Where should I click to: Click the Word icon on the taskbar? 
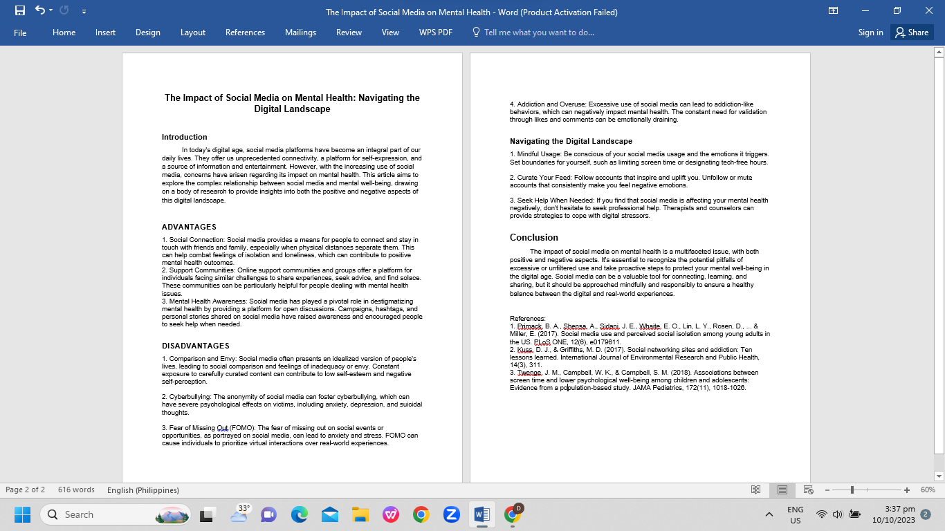click(481, 514)
